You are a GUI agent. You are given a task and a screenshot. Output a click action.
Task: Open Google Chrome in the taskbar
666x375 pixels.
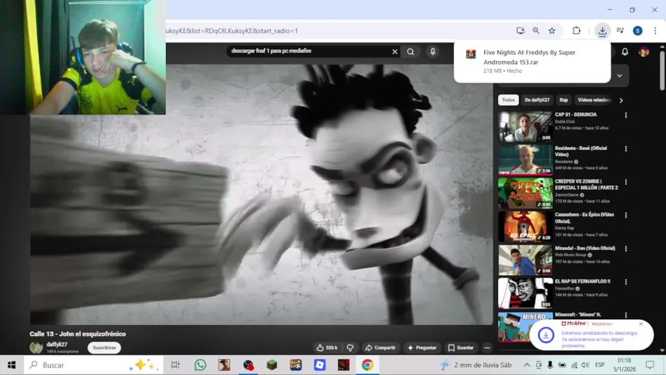pyautogui.click(x=367, y=365)
